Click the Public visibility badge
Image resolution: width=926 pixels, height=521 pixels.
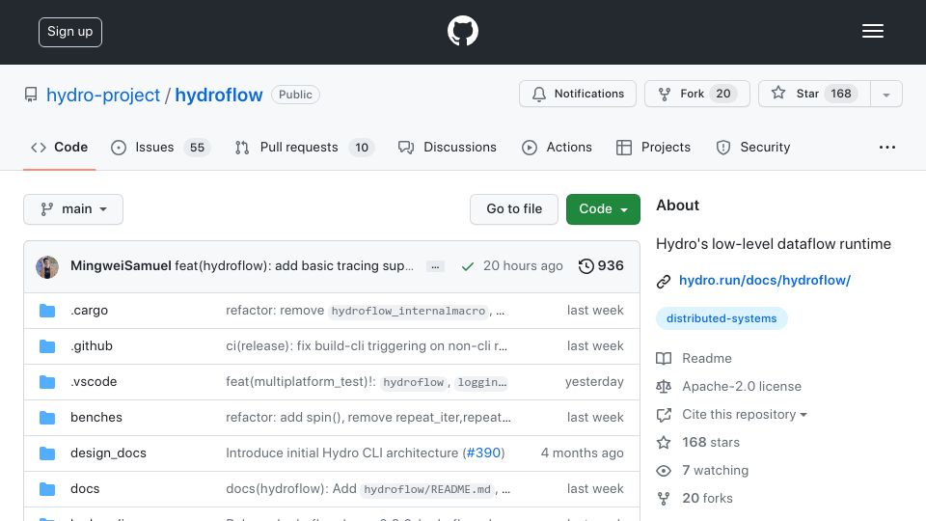point(295,95)
